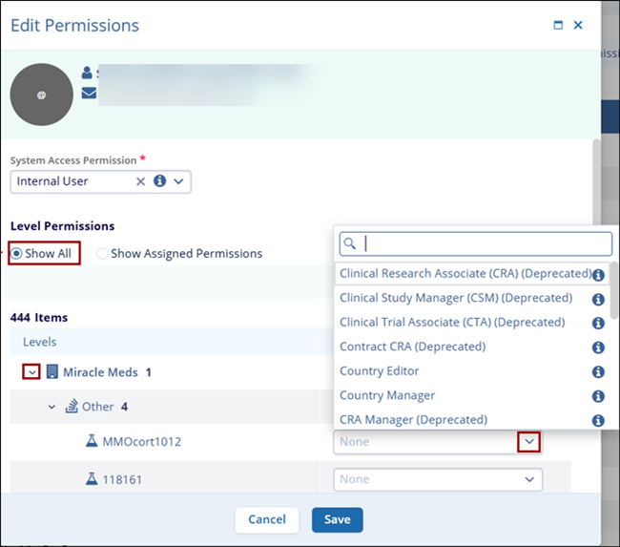
Task: Click info icon for Clinical Trial Associate
Action: [x=598, y=323]
